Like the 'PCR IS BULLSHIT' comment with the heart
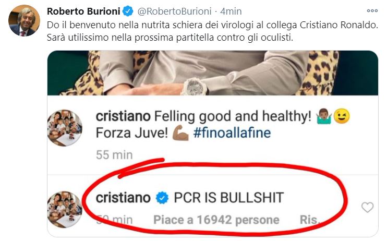The height and width of the screenshot is (241, 387). point(367,207)
